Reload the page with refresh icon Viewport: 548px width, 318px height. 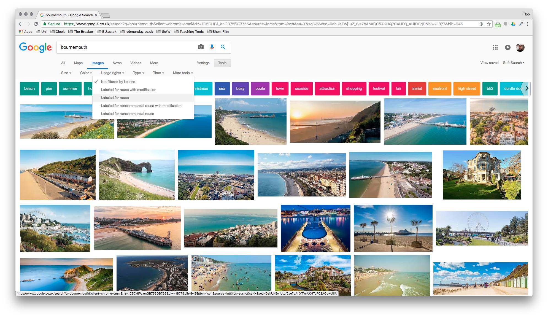(x=36, y=24)
